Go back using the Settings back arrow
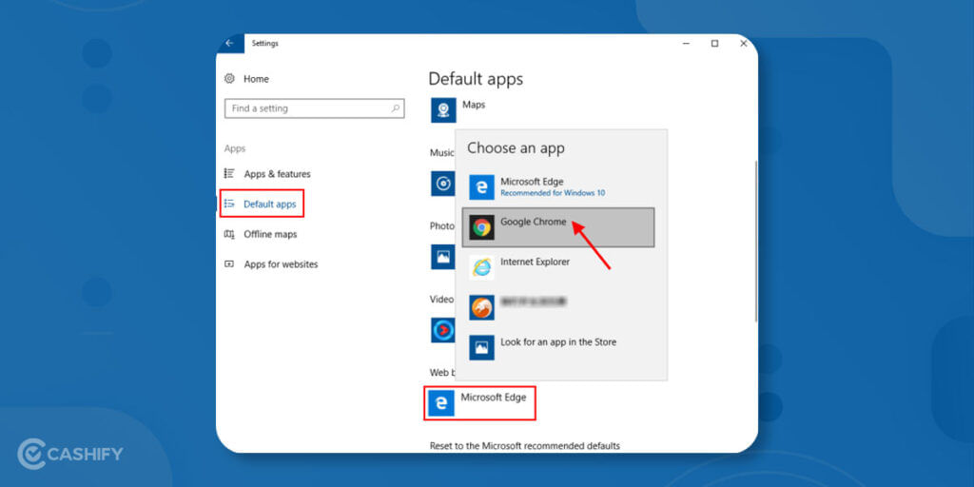The image size is (974, 487). click(230, 44)
